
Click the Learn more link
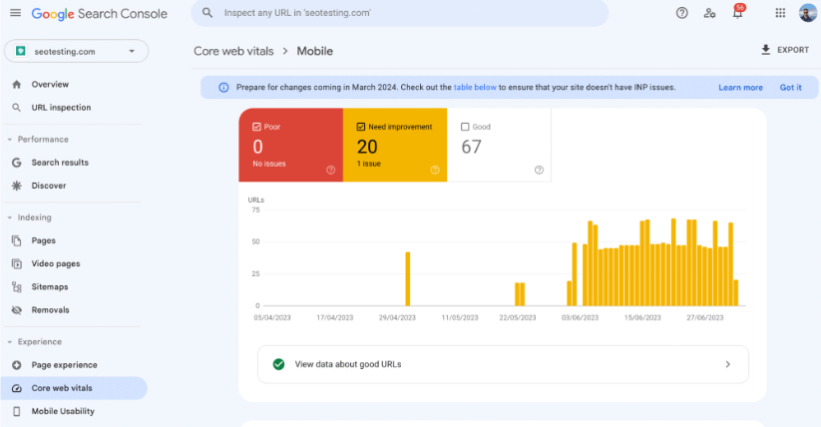[740, 88]
